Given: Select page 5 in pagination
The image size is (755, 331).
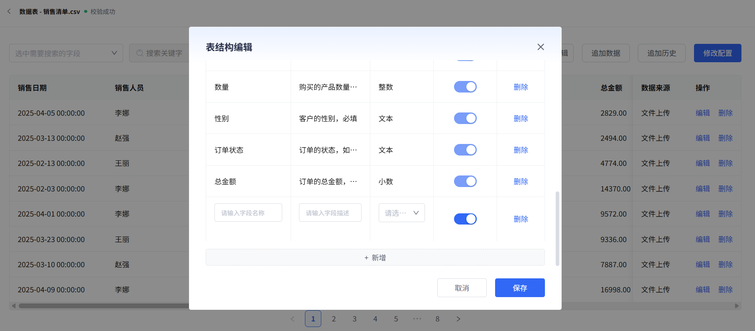Looking at the screenshot, I should point(396,319).
